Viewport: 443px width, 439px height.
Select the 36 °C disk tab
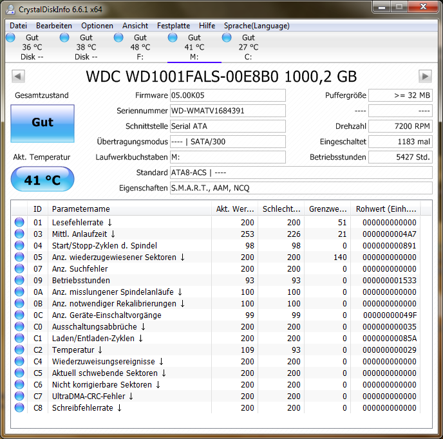(x=32, y=47)
